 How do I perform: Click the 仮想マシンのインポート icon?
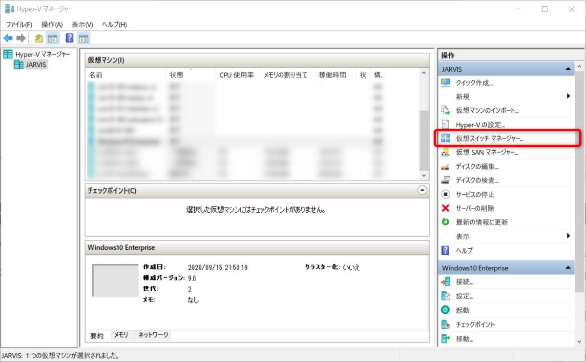click(445, 110)
